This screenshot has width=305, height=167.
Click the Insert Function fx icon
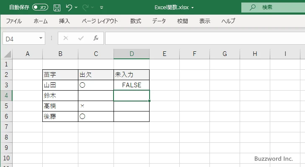point(96,38)
